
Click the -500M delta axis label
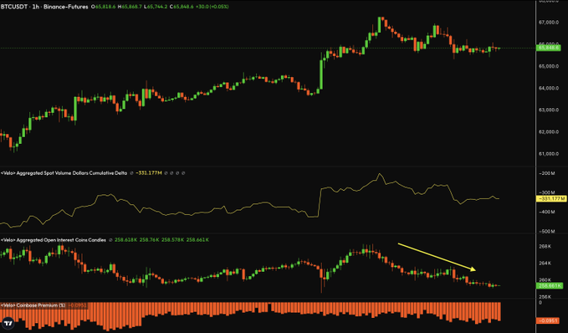(546, 231)
